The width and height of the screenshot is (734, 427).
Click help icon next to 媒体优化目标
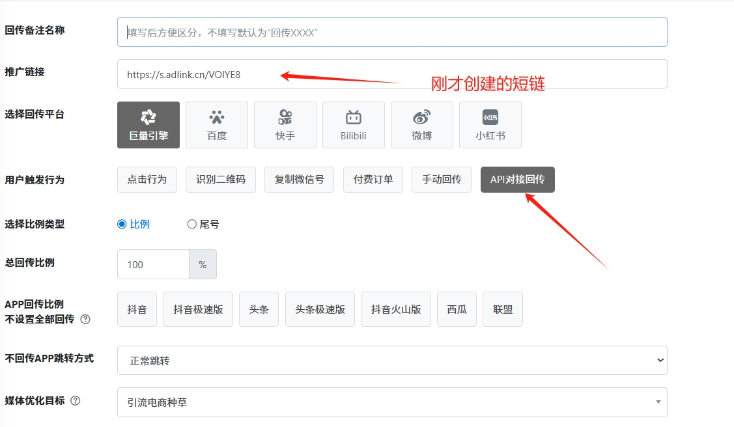coord(76,401)
